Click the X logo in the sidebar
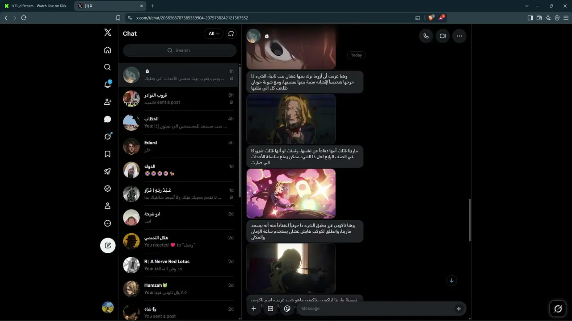 pyautogui.click(x=108, y=33)
